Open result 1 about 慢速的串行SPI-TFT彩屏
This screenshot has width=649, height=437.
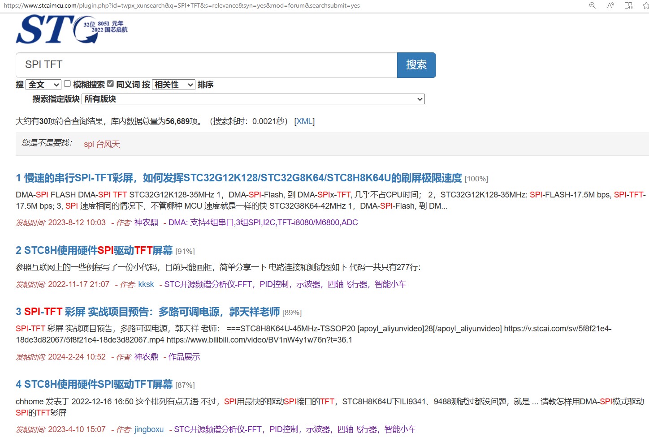239,178
